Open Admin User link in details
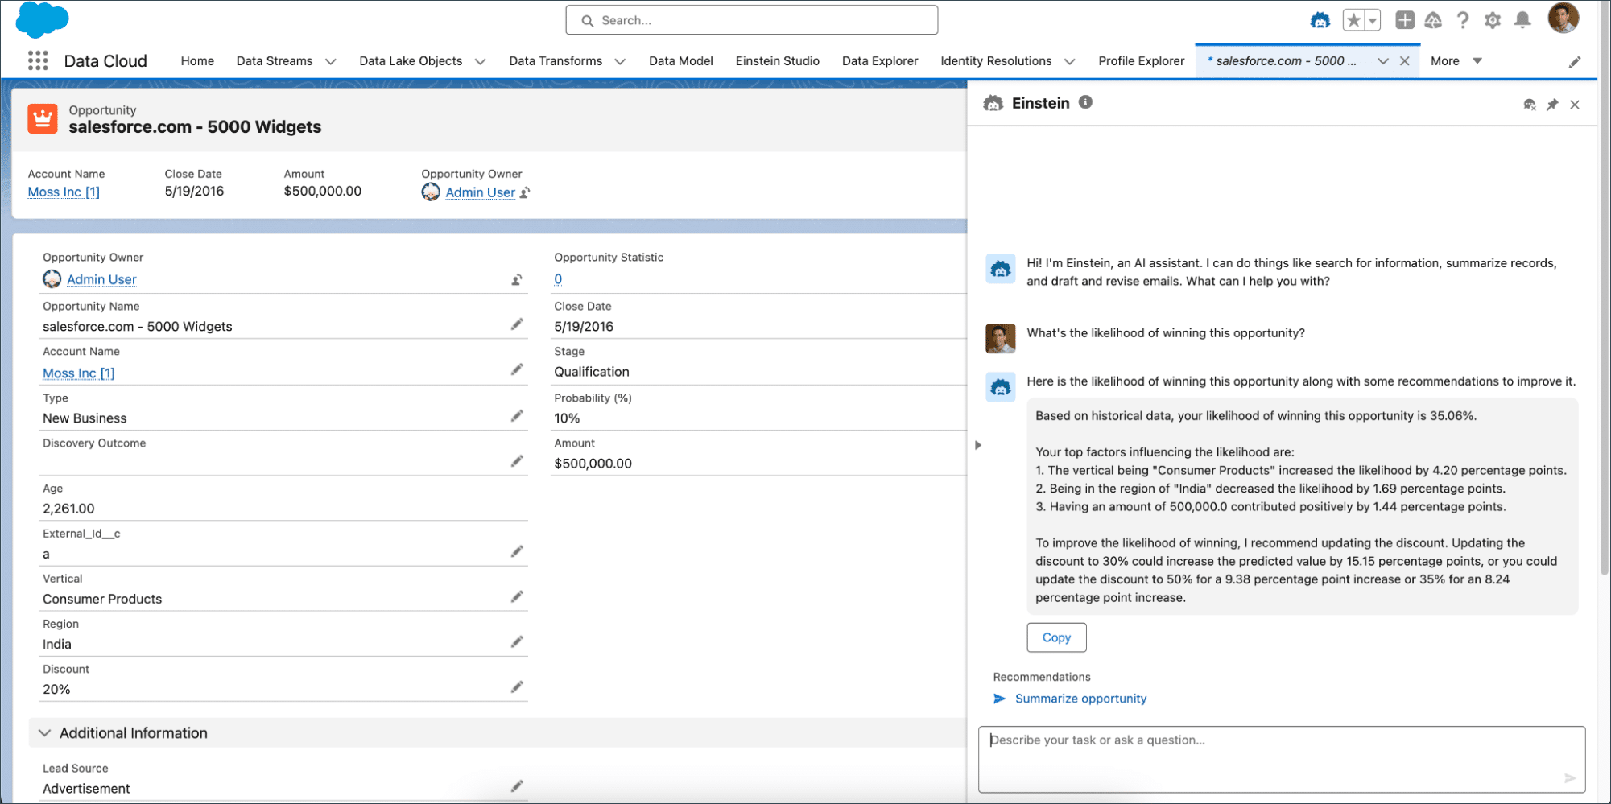This screenshot has height=804, width=1611. click(101, 279)
